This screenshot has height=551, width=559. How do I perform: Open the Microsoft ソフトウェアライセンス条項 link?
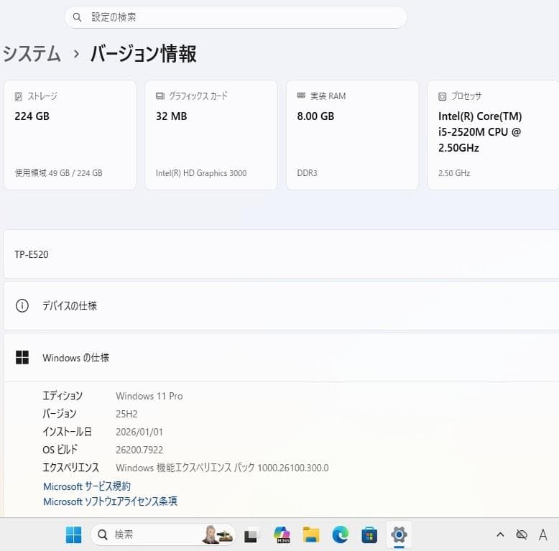(x=110, y=501)
